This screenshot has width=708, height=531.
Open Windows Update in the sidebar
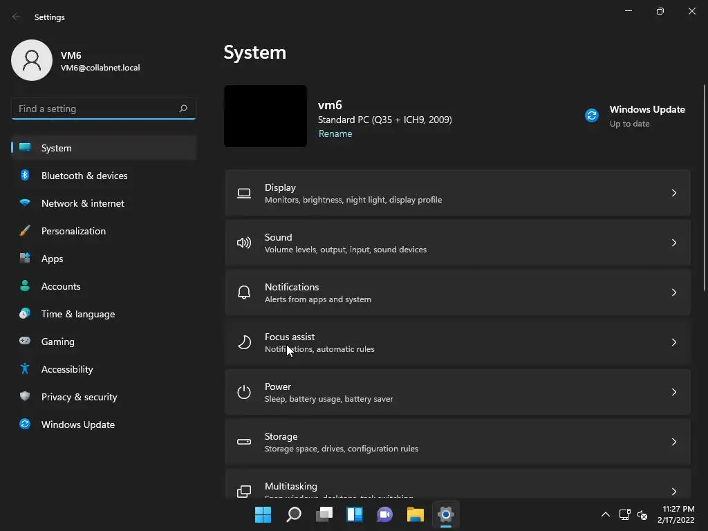coord(104,425)
